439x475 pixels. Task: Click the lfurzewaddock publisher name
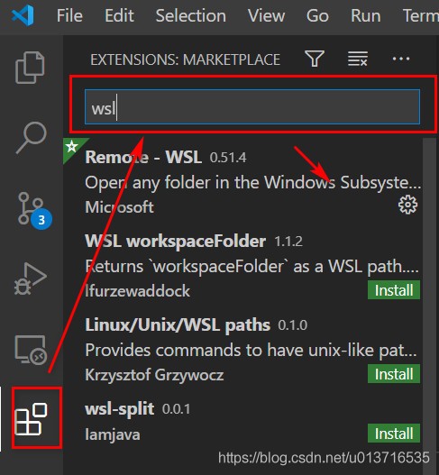(x=138, y=291)
